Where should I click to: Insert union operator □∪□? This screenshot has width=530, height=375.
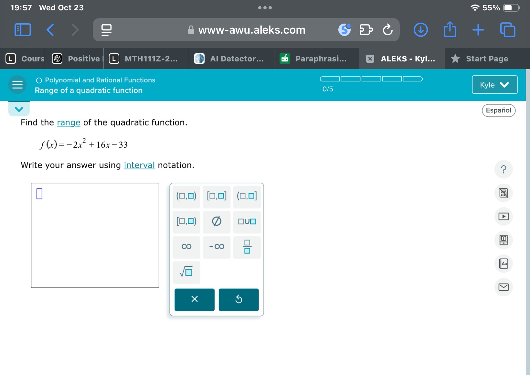click(x=247, y=221)
